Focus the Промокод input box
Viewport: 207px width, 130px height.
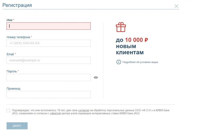click(48, 94)
